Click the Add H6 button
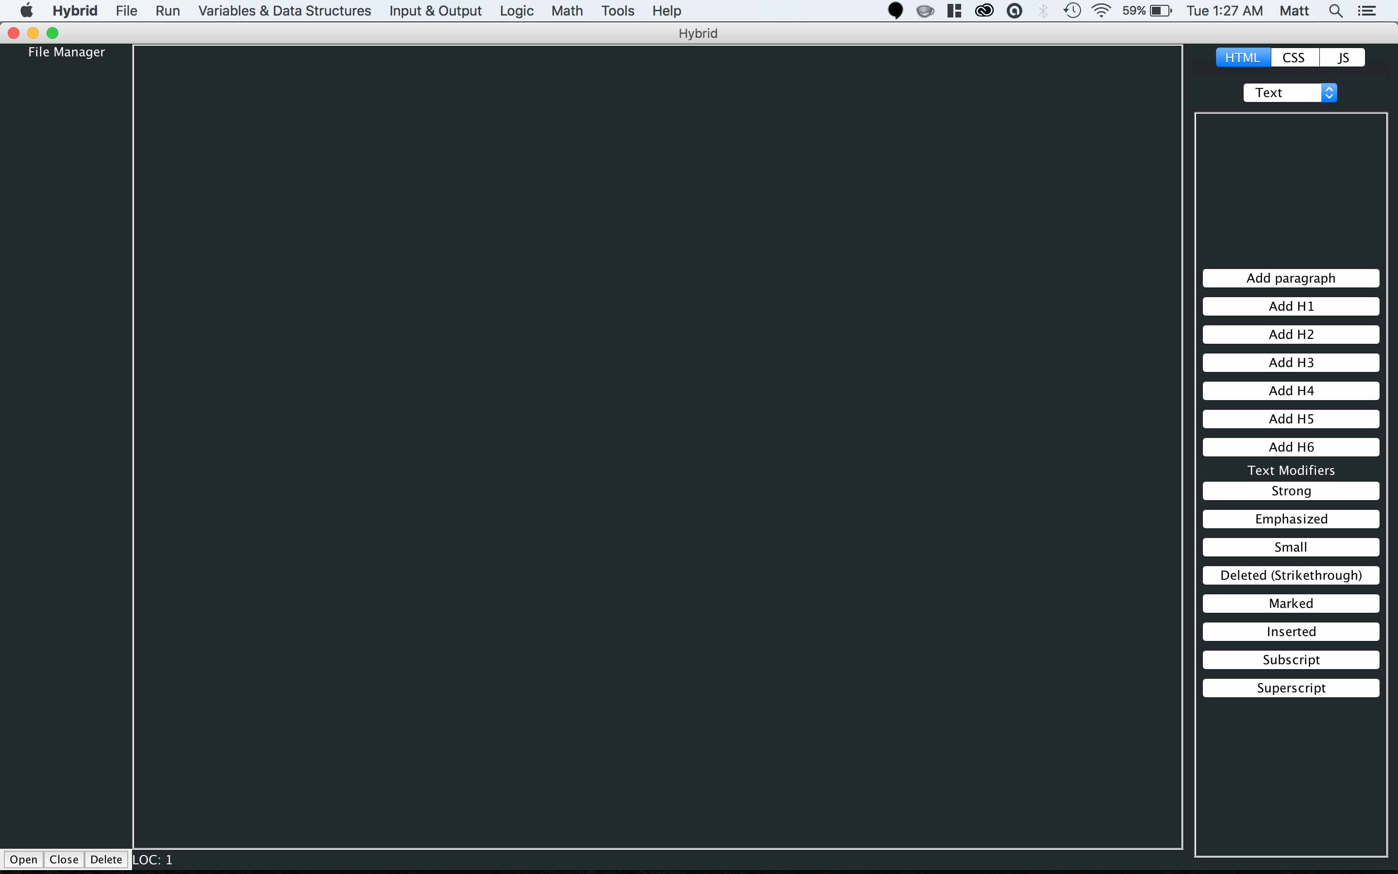 [x=1291, y=447]
